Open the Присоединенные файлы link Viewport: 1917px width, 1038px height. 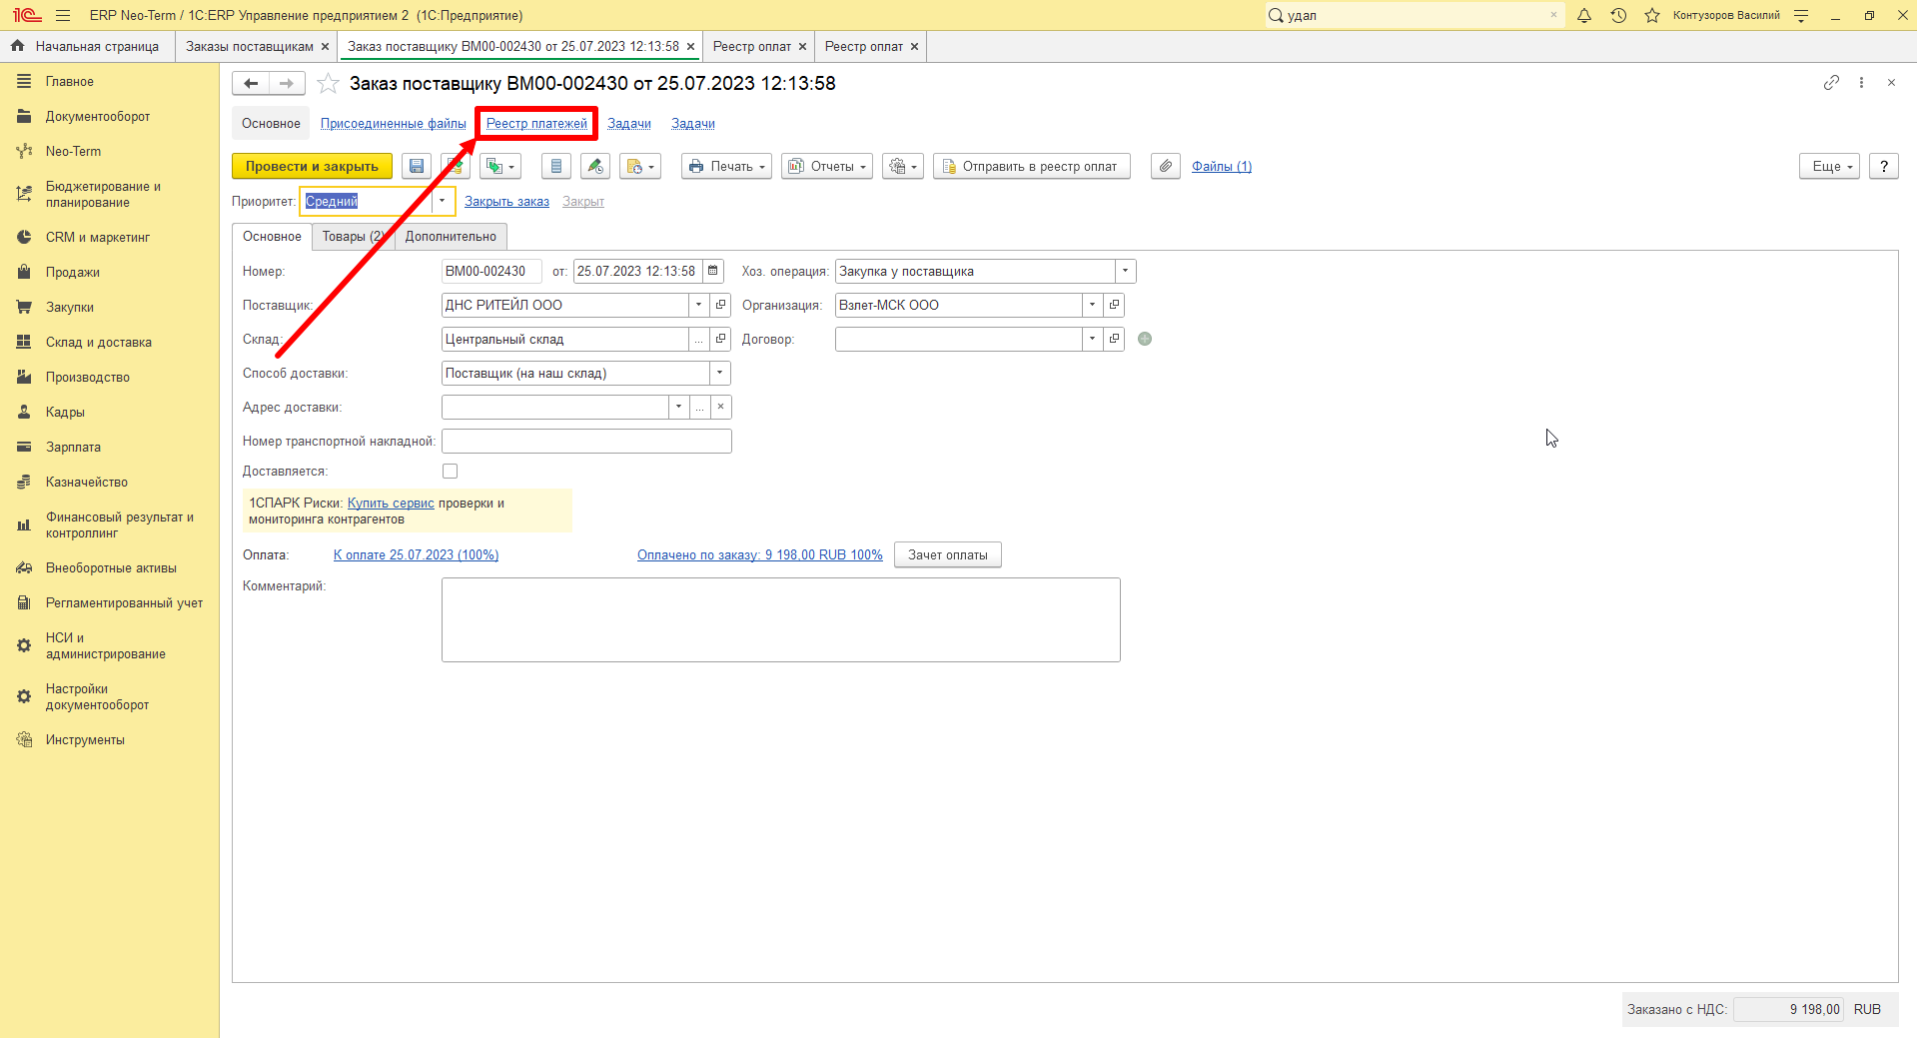pos(394,124)
